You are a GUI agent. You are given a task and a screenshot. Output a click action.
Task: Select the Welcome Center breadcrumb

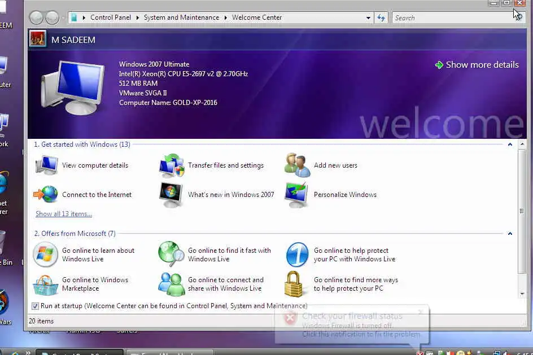(257, 17)
